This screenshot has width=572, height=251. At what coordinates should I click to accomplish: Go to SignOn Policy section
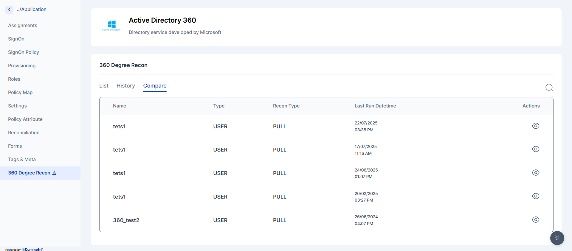pyautogui.click(x=24, y=52)
